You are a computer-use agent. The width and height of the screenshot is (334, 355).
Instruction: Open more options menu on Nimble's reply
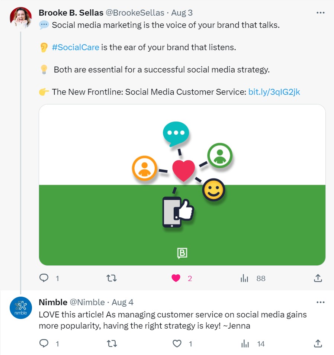click(x=320, y=302)
